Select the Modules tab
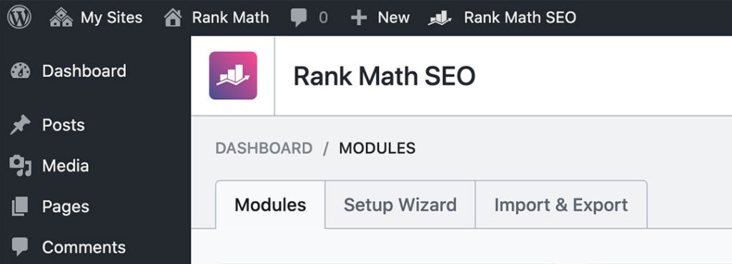 coord(270,205)
